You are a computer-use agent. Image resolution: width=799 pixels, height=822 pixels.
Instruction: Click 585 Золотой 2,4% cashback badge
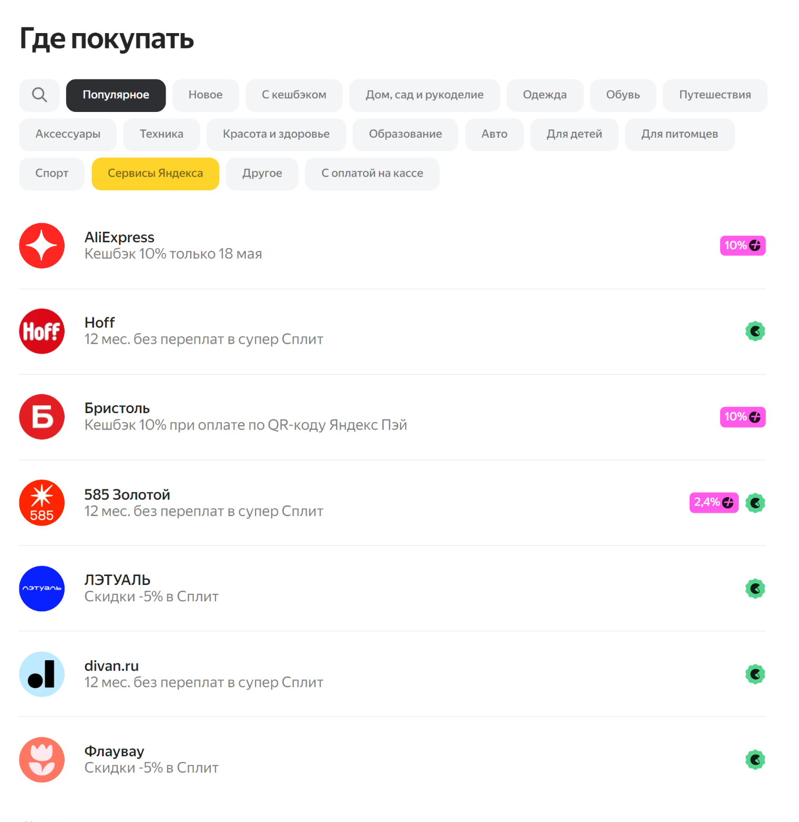click(x=714, y=502)
